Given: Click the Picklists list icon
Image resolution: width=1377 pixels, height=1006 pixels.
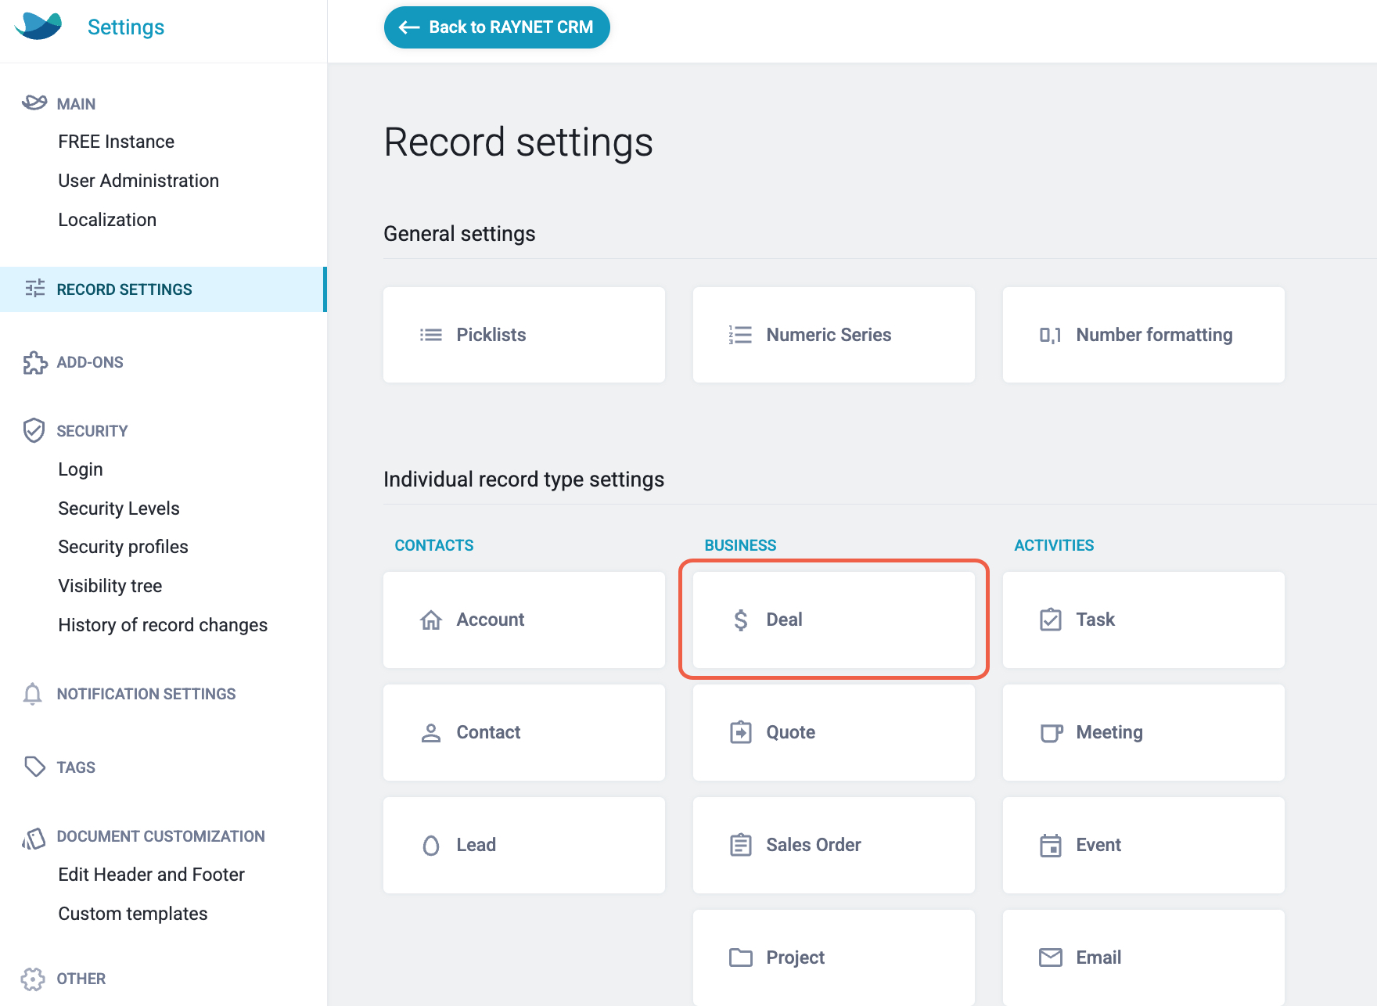Looking at the screenshot, I should pos(431,335).
